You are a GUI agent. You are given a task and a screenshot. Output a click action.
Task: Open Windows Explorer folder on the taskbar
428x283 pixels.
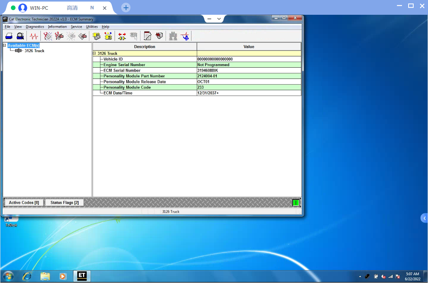point(45,276)
